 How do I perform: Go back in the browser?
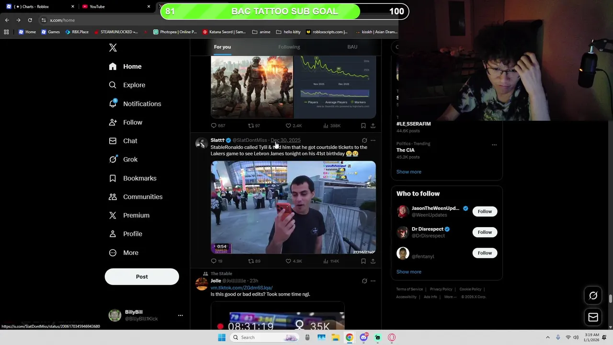7,20
